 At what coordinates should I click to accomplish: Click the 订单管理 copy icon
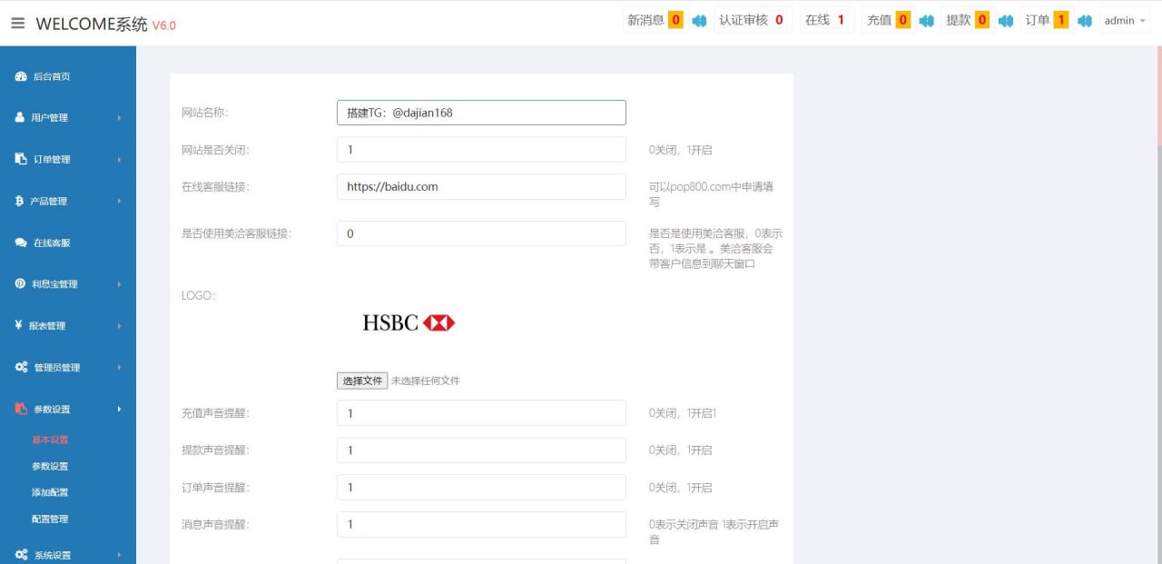pos(20,159)
